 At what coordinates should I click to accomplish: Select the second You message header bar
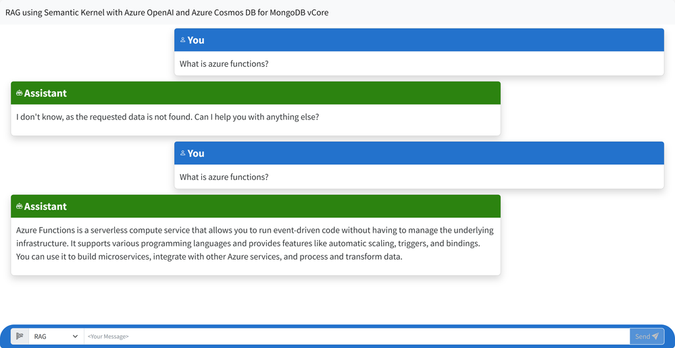(419, 153)
